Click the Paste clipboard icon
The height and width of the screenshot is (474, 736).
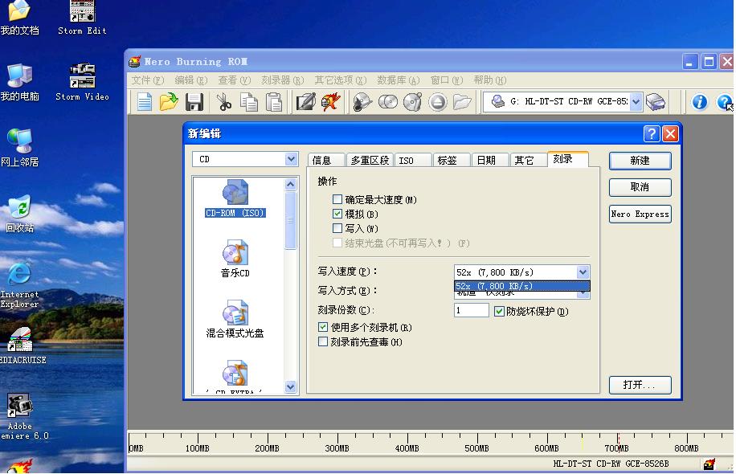pyautogui.click(x=274, y=102)
